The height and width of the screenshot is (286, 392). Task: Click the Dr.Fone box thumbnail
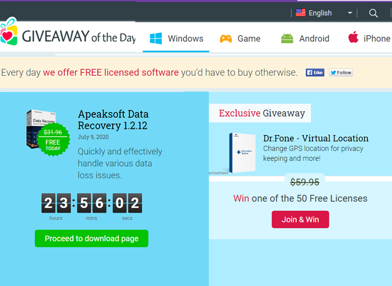coord(242,153)
